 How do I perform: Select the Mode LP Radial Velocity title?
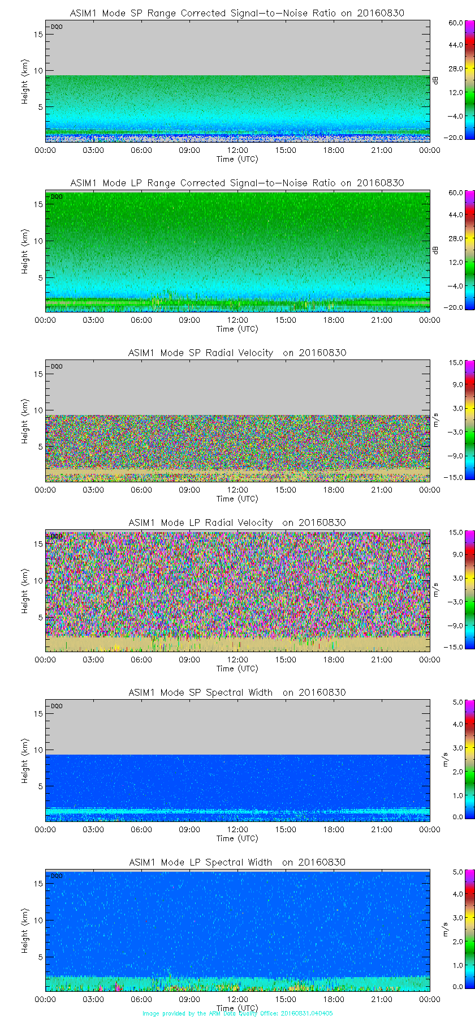coord(237,523)
